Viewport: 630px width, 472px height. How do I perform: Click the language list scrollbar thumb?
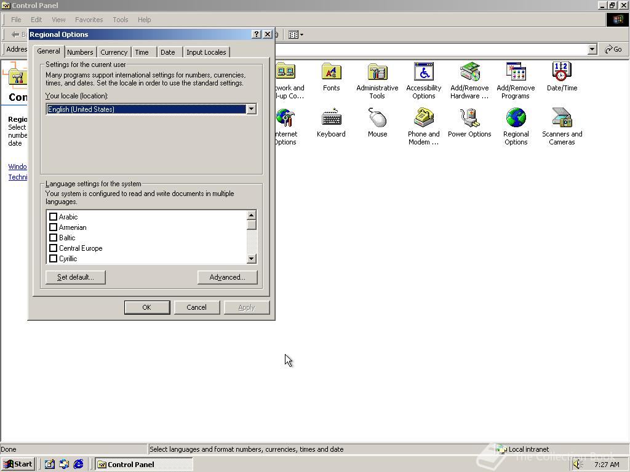pyautogui.click(x=252, y=225)
